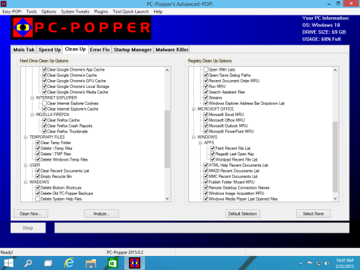The image size is (360, 270).
Task: Uncheck Delete Broken Shortcuts
Action: tap(38, 187)
